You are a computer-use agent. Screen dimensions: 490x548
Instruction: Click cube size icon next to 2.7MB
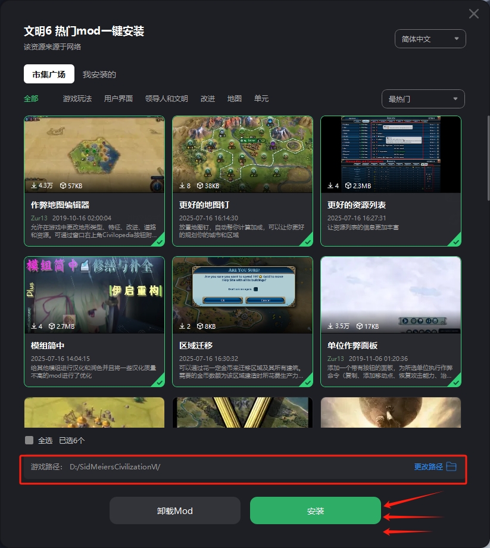tap(52, 326)
